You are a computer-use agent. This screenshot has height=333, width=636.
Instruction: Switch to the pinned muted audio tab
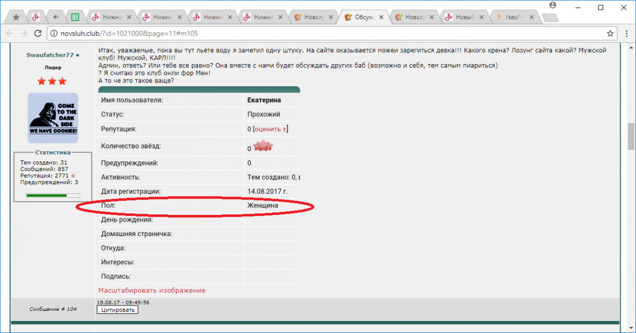click(x=56, y=17)
